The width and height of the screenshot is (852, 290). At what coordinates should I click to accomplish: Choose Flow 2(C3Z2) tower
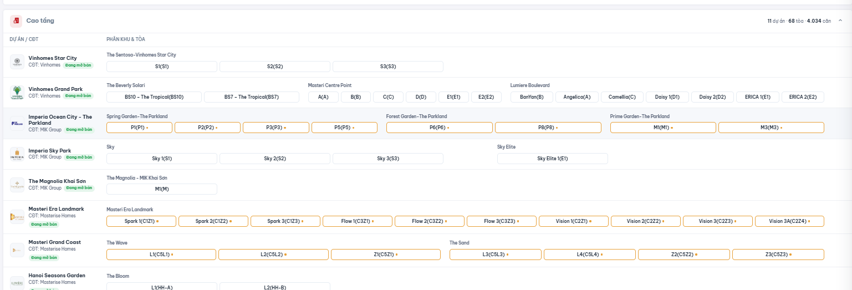(430, 221)
